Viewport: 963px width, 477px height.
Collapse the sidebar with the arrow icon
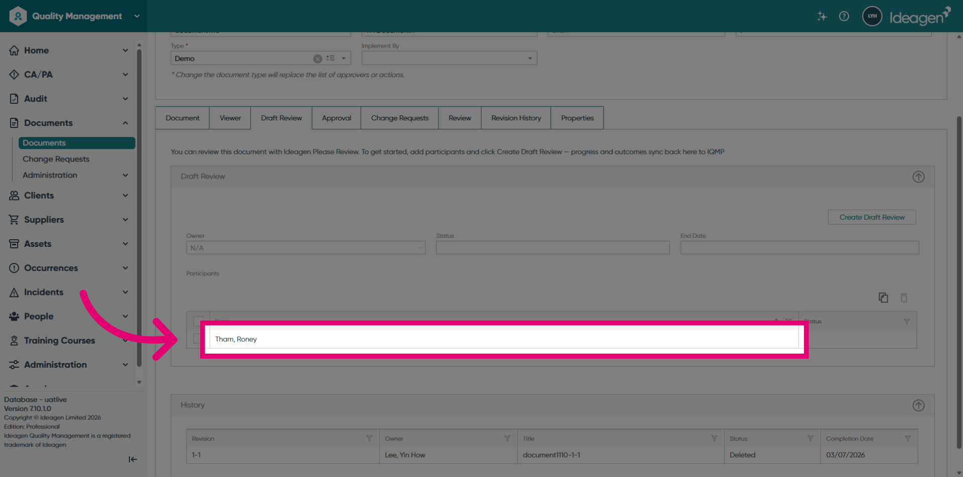133,459
